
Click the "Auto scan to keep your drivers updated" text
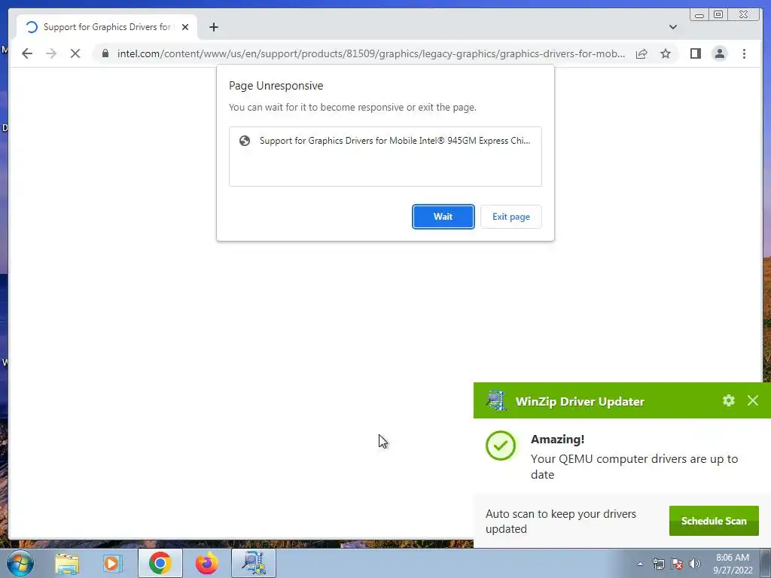560,521
